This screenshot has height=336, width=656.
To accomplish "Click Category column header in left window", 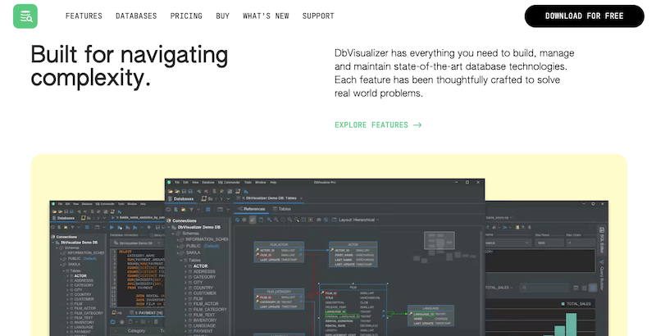I will point(136,330).
